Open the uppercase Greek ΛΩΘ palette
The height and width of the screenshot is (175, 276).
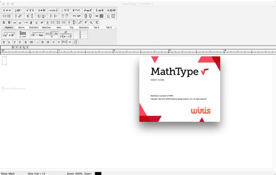111,10
